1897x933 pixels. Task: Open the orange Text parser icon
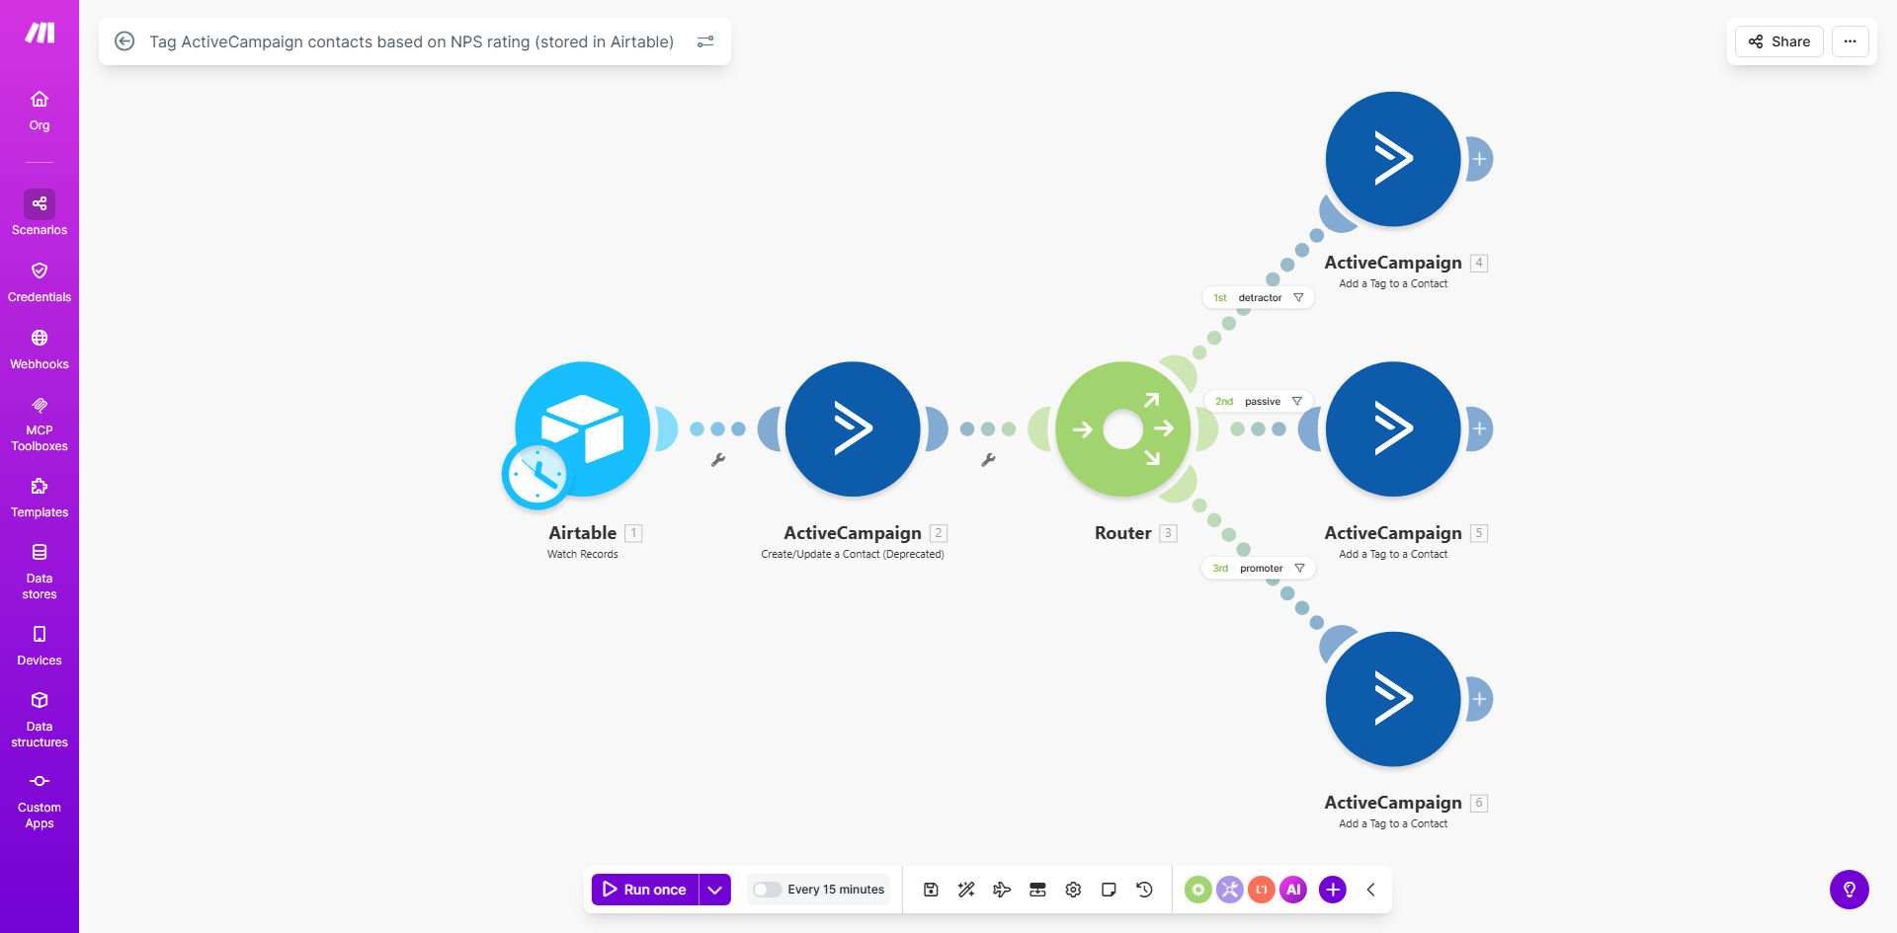[1261, 890]
